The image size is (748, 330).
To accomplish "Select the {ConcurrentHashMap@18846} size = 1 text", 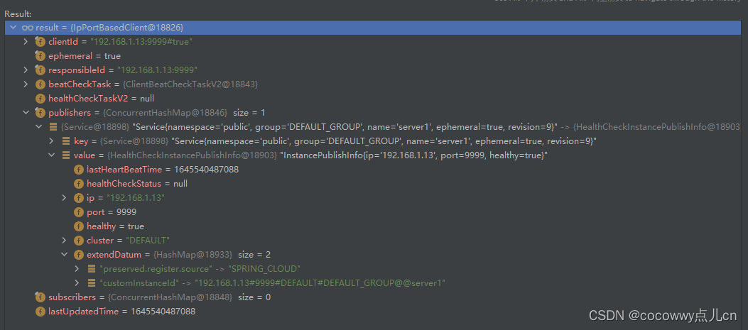I will pos(184,113).
